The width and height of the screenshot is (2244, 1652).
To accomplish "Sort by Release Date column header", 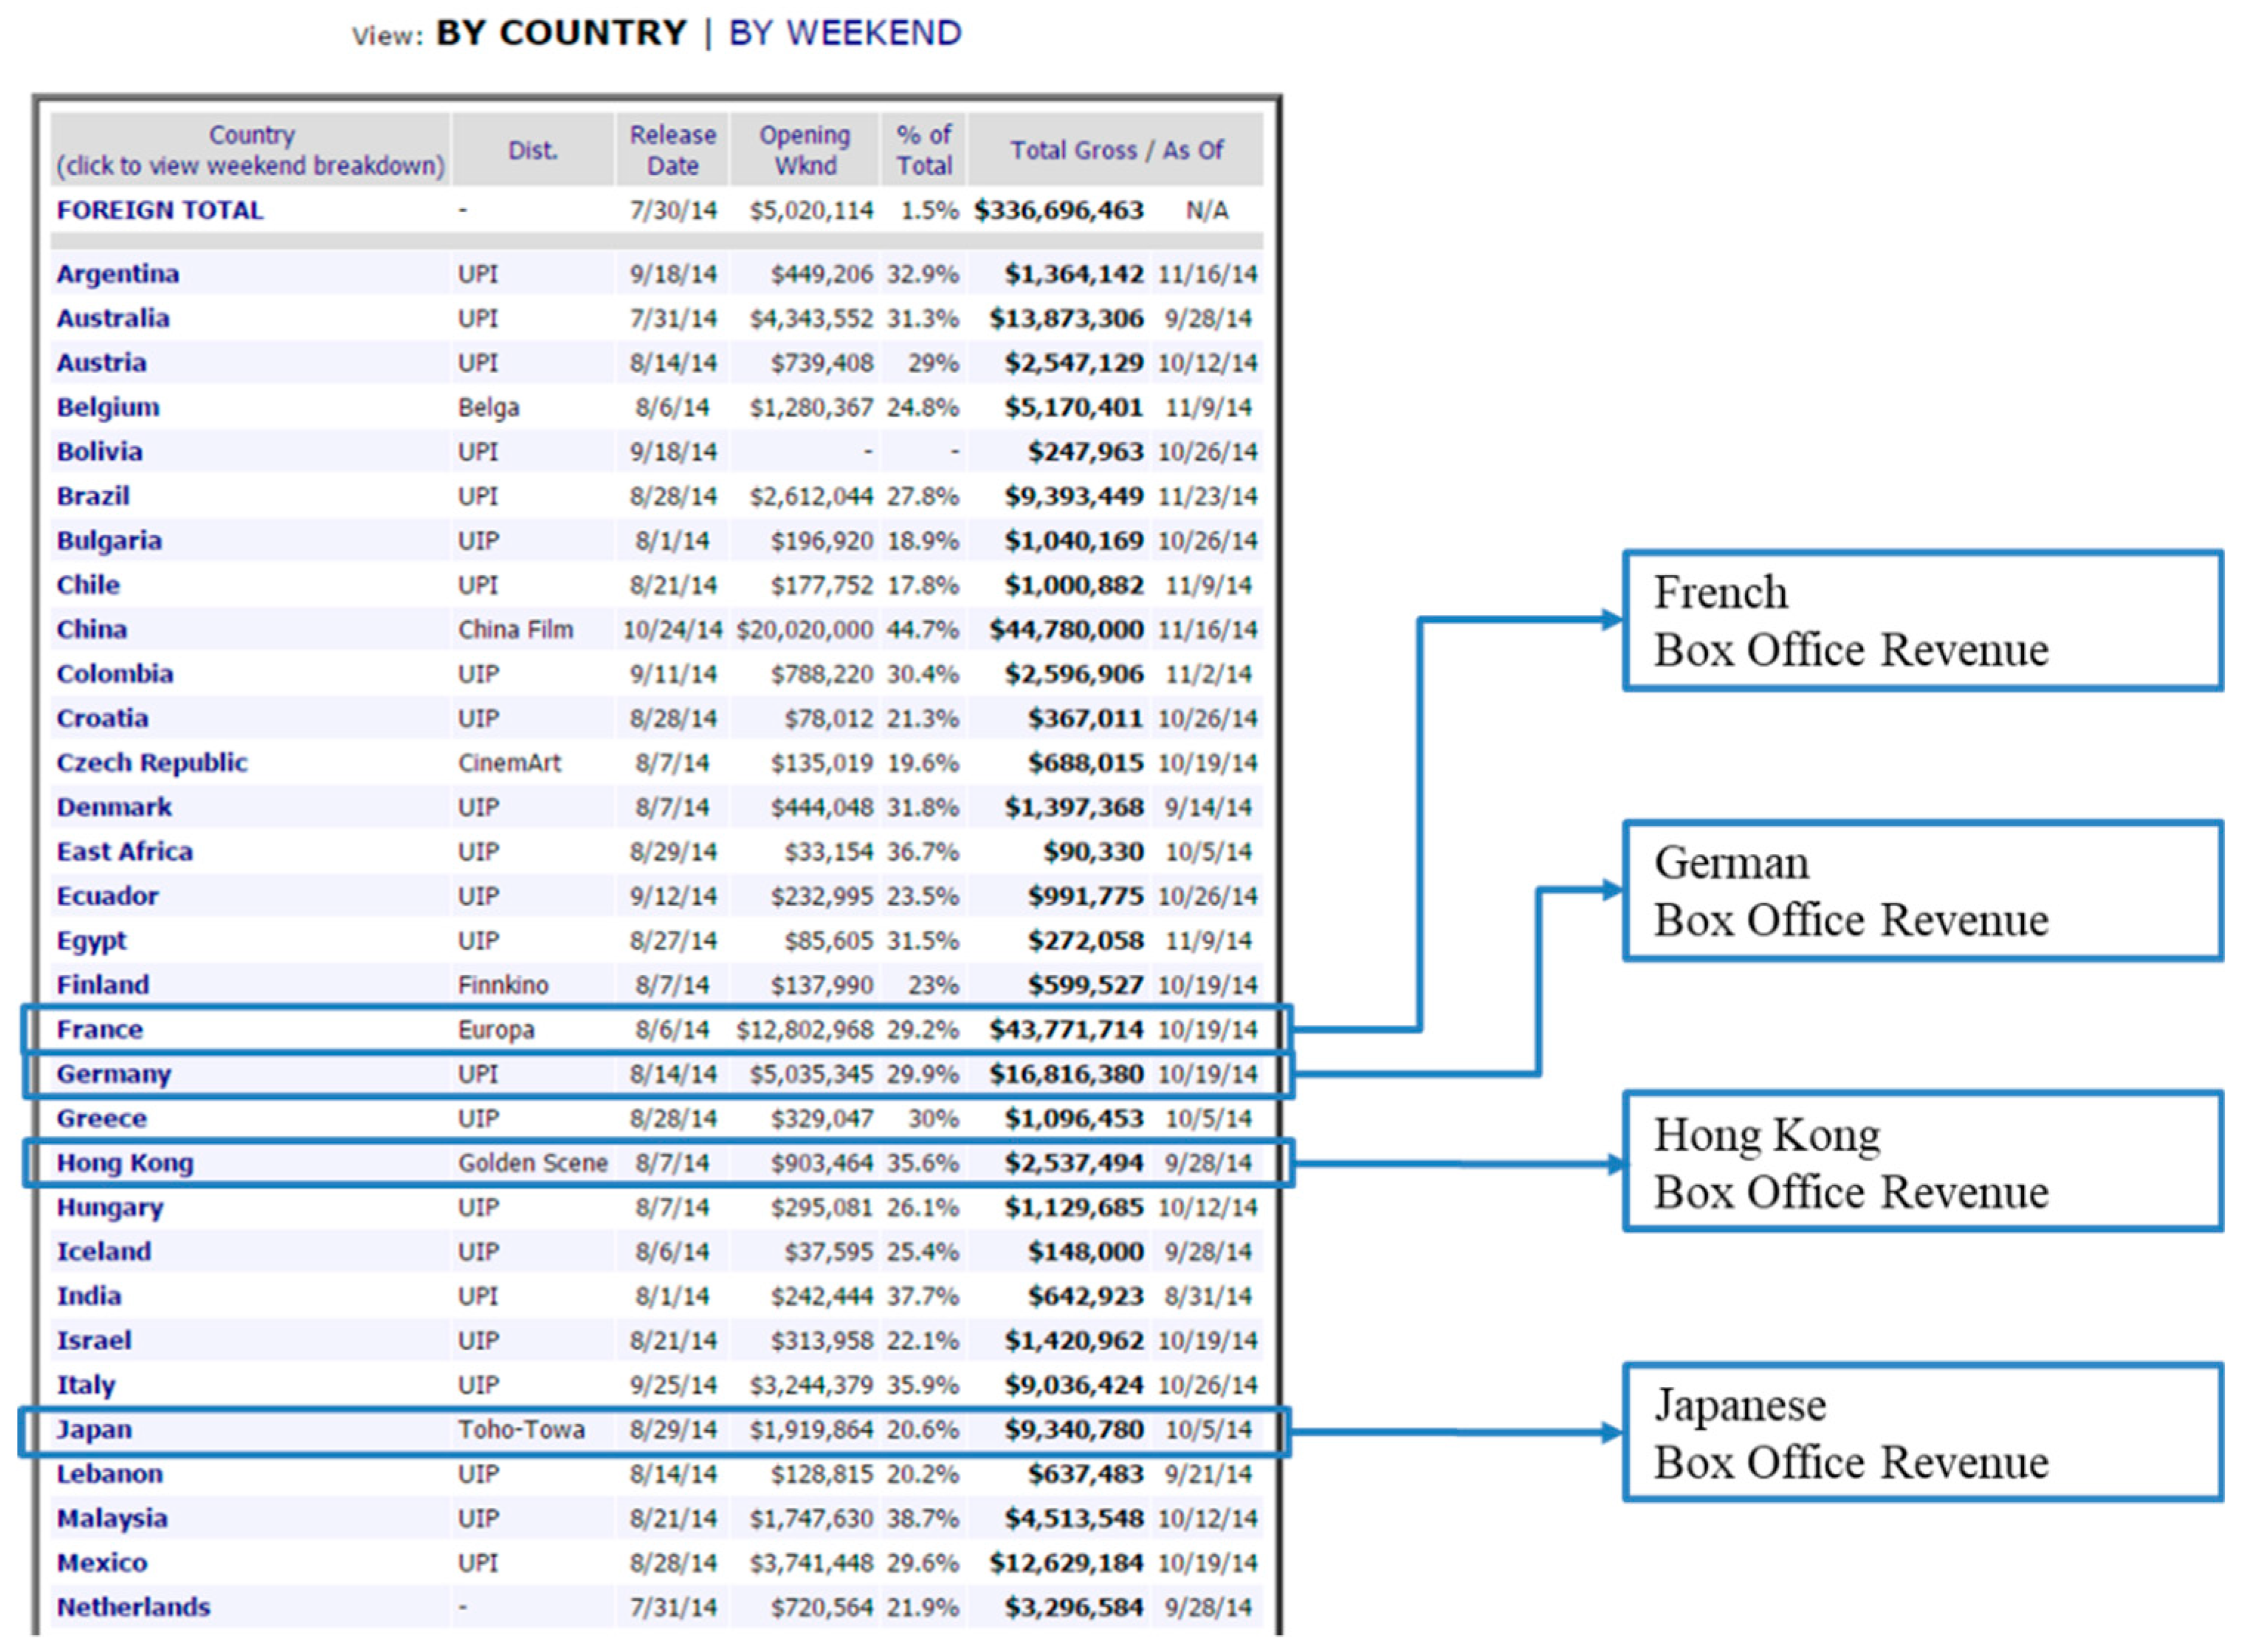I will pyautogui.click(x=672, y=150).
